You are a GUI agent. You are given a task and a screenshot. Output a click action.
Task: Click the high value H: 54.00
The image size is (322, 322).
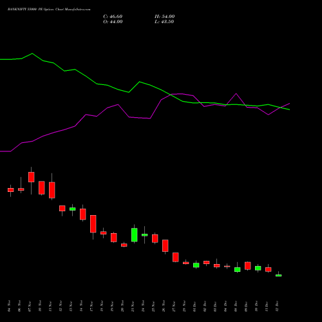[x=164, y=17]
